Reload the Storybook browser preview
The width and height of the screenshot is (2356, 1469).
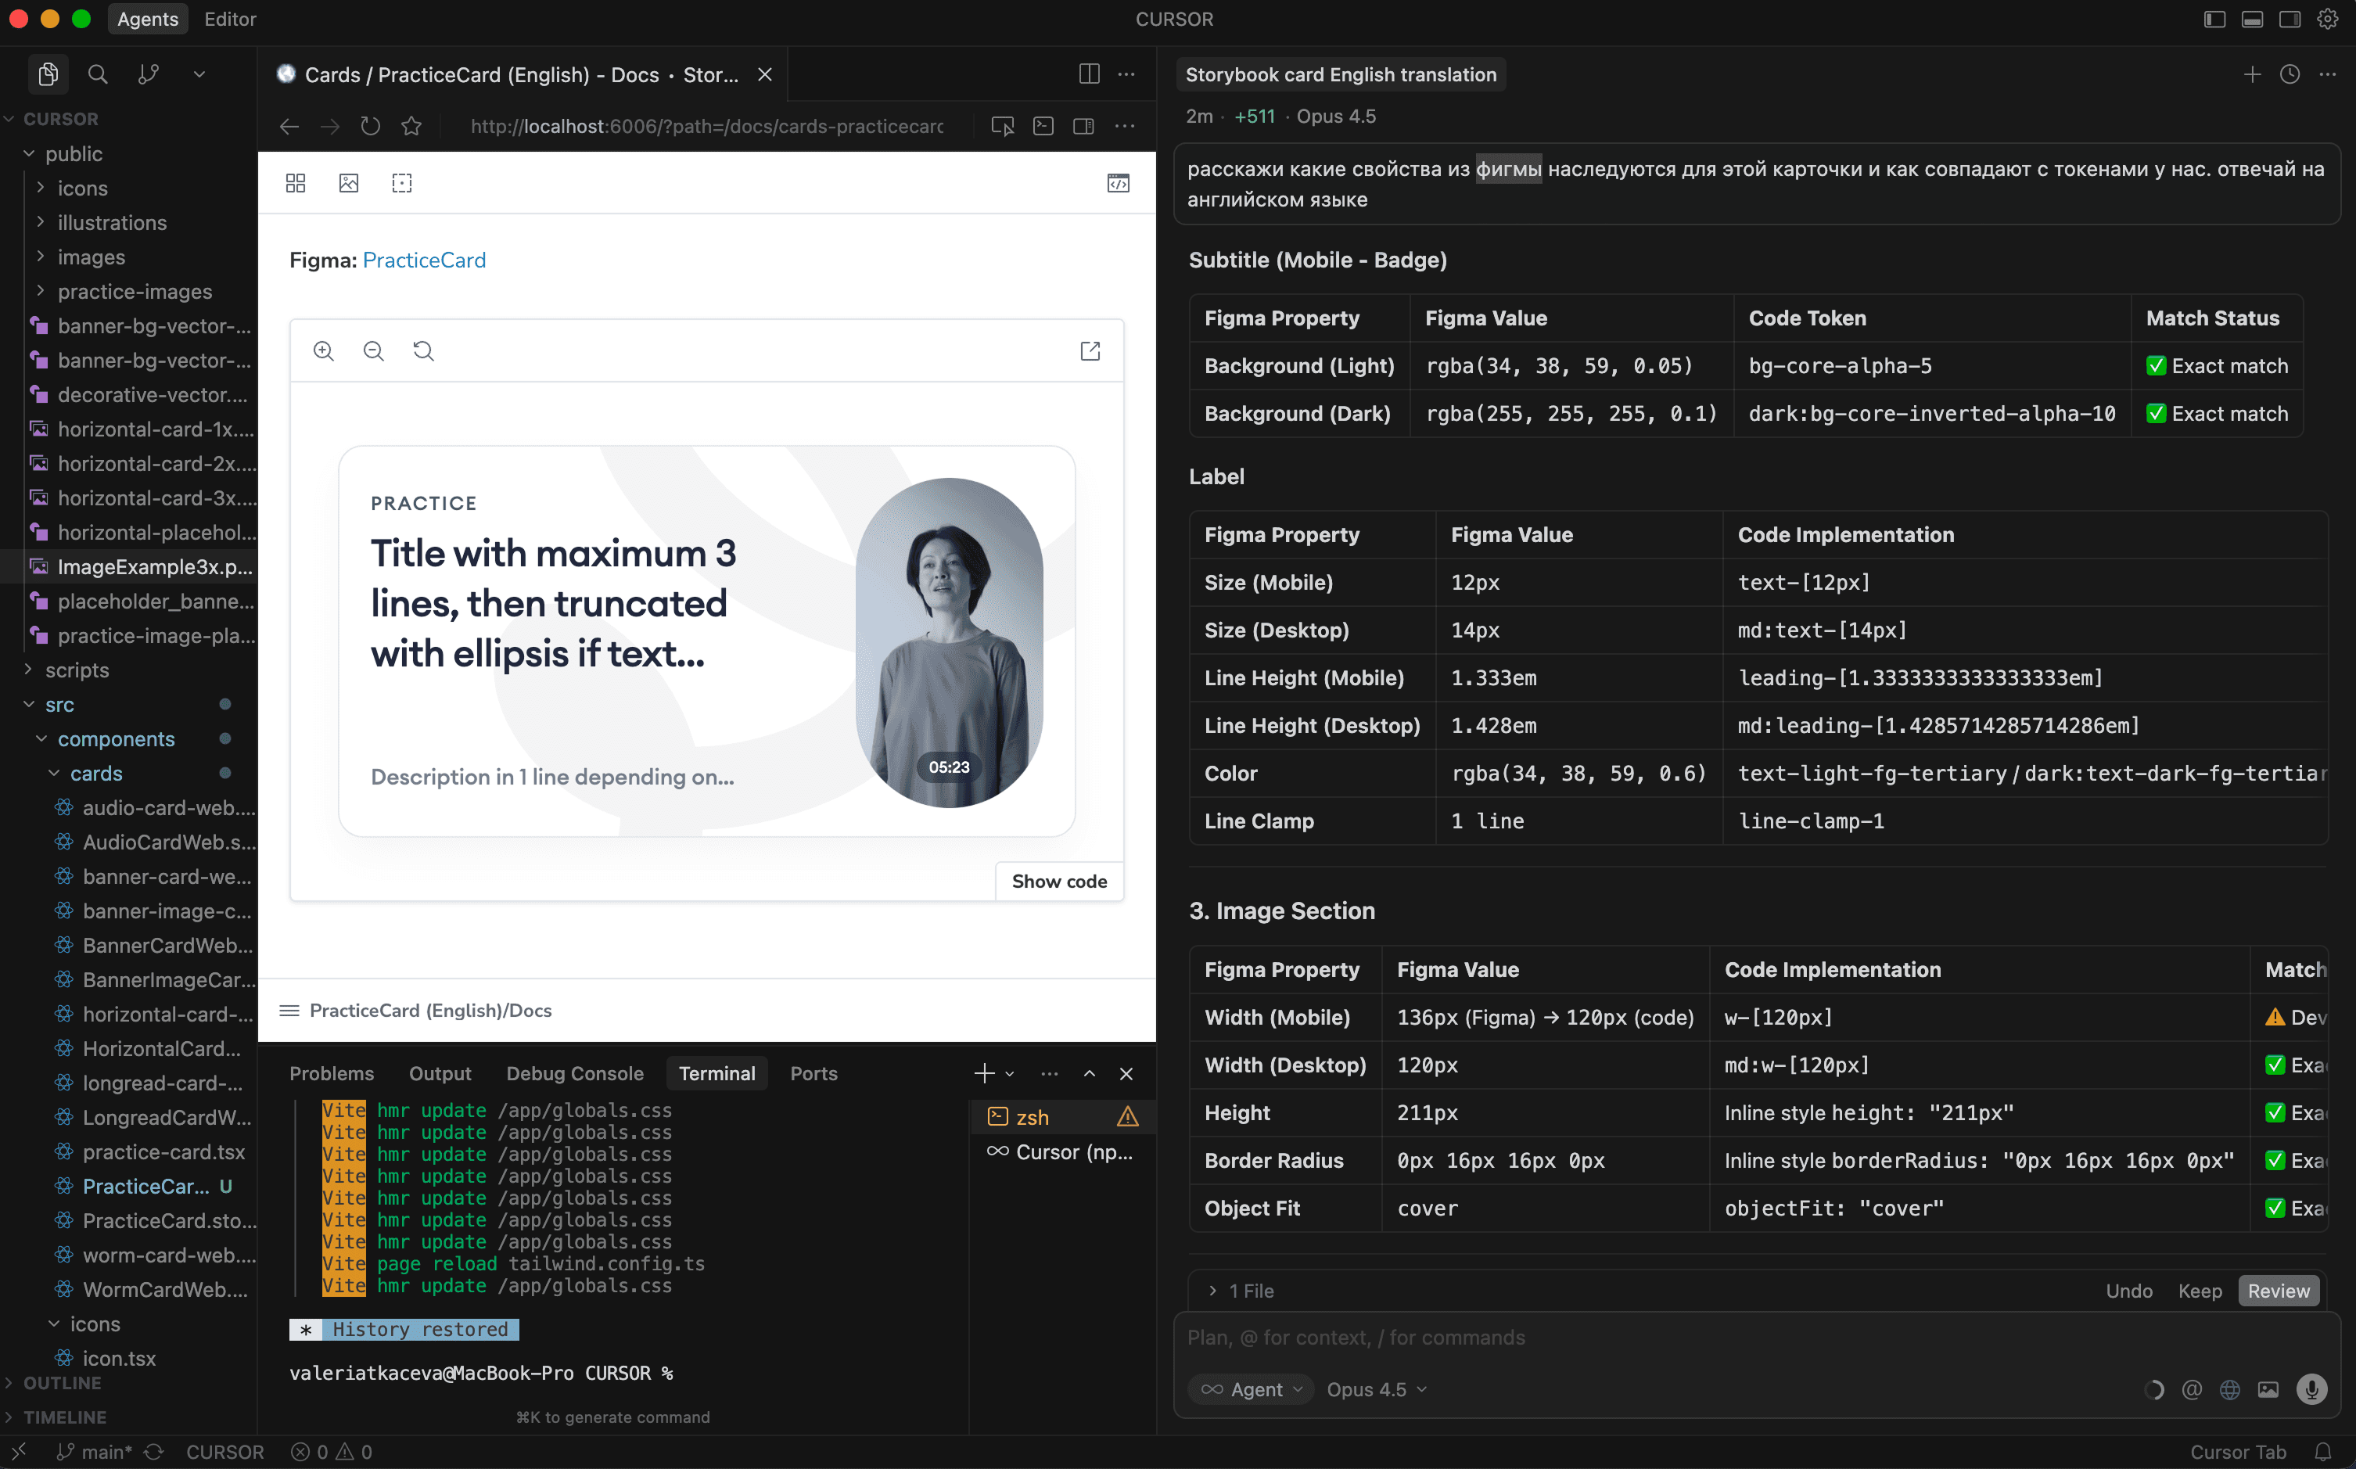(370, 126)
